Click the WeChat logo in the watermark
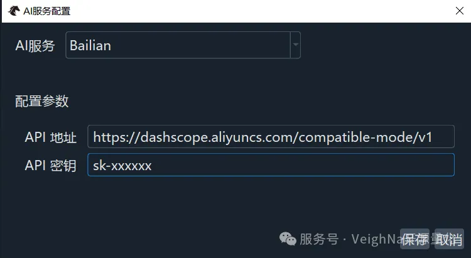 288,239
